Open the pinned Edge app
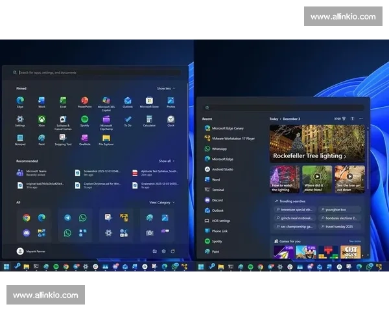Screen dimensions: 389x311 point(20,102)
